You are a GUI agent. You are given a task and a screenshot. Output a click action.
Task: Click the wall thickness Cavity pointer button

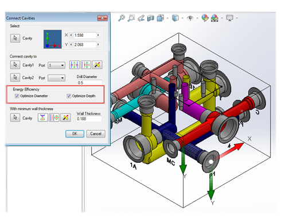tap(15, 117)
